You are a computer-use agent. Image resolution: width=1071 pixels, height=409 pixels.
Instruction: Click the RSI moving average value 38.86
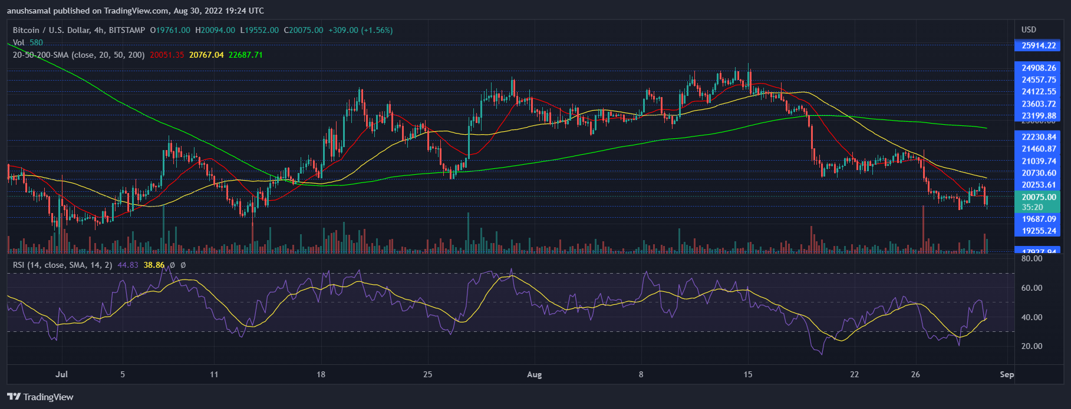tap(154, 265)
